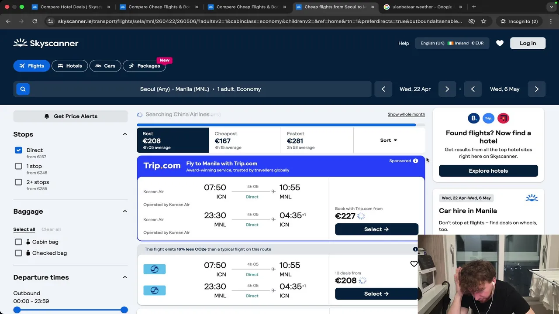Click the Korean Air logo on return flight

[x=155, y=290]
